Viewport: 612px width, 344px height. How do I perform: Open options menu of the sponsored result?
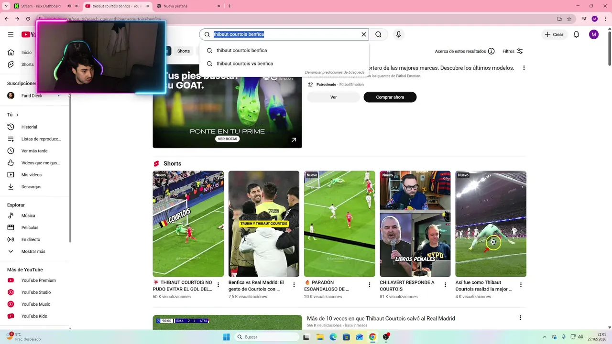pyautogui.click(x=524, y=68)
